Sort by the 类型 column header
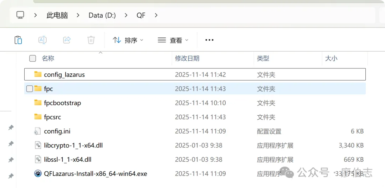385x188 pixels. [x=263, y=58]
